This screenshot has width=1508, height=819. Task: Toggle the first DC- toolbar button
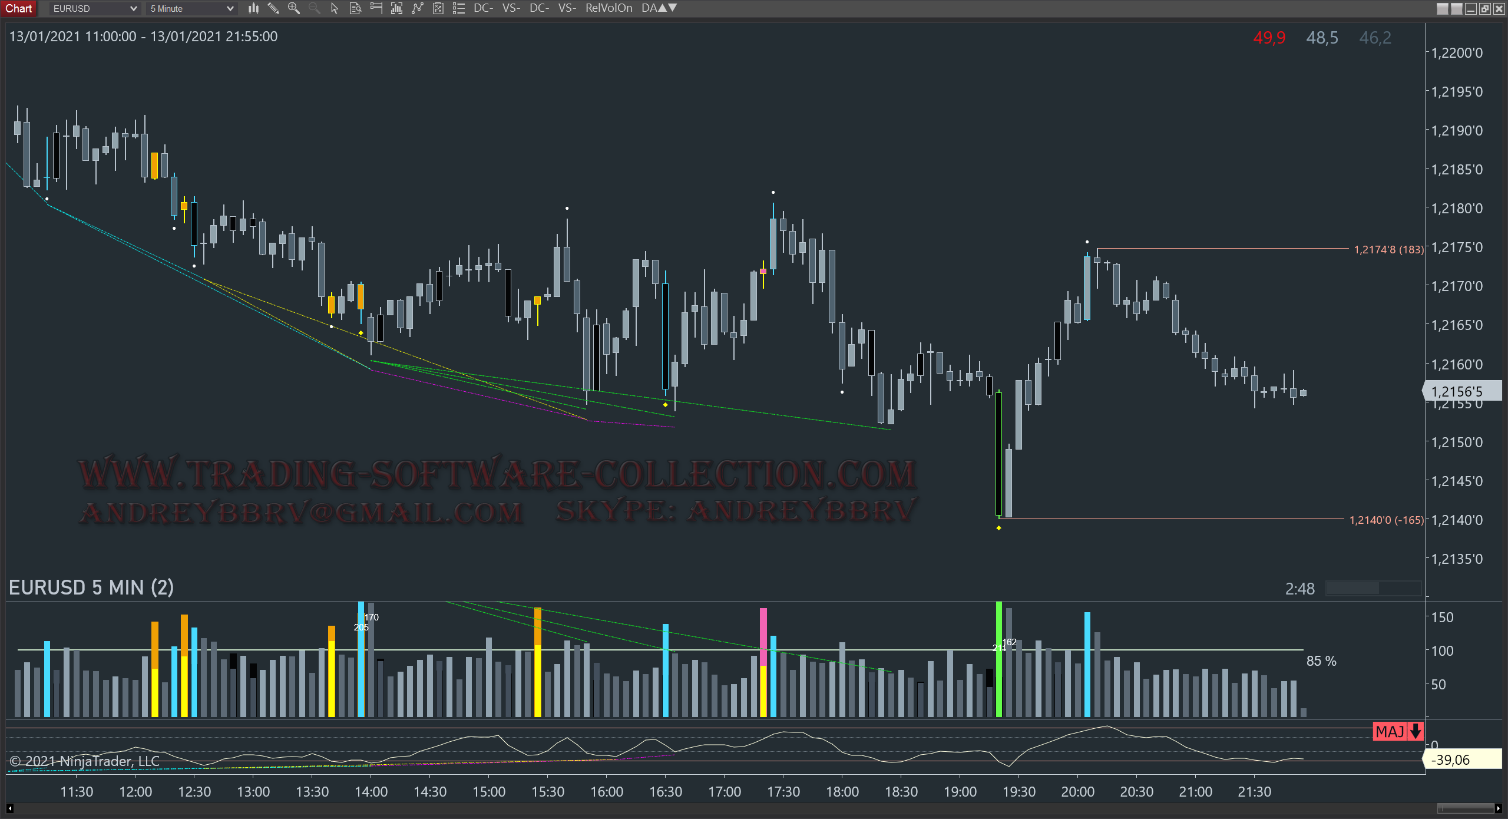click(483, 8)
